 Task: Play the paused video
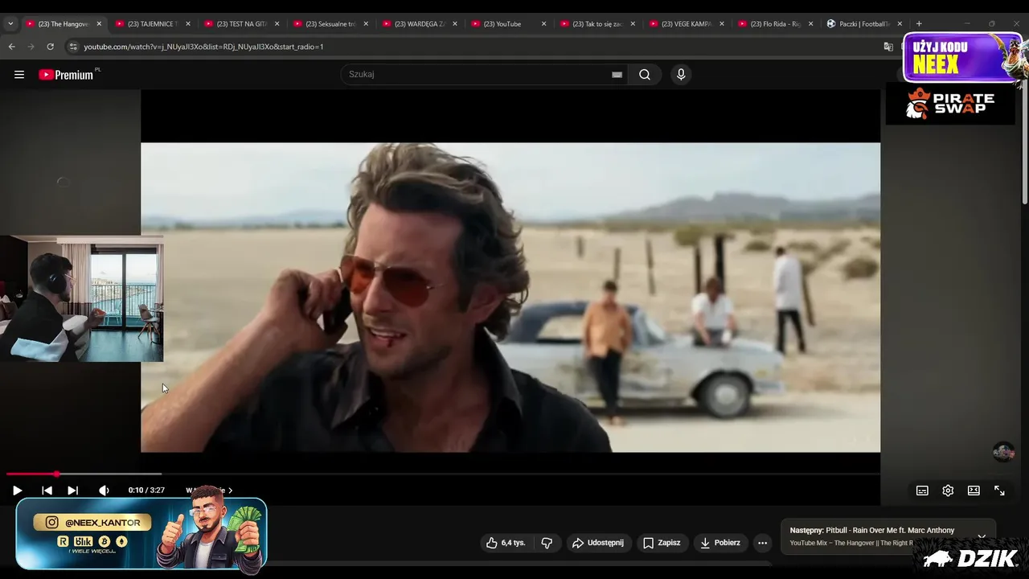click(17, 491)
